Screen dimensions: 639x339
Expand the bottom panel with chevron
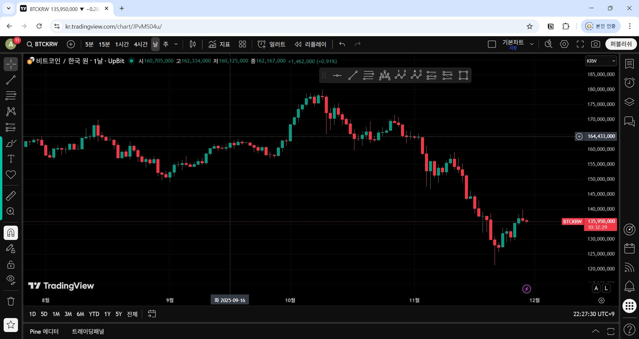(596, 331)
